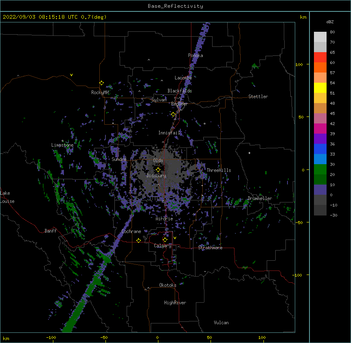Click the white asterisk marker near Limestone
351x343 pixels.
pos(62,141)
